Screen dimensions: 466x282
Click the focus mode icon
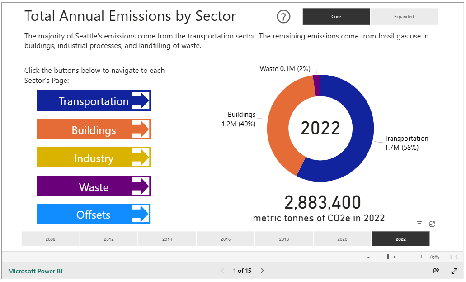[x=432, y=224]
